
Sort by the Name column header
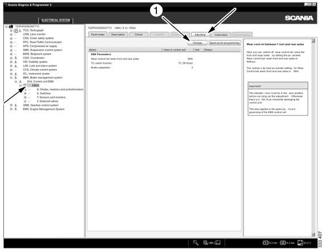125,50
